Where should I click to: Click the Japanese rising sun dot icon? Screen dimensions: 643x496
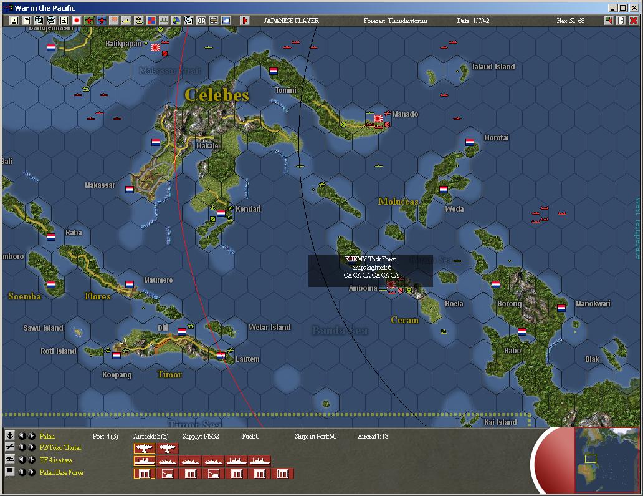tap(77, 20)
